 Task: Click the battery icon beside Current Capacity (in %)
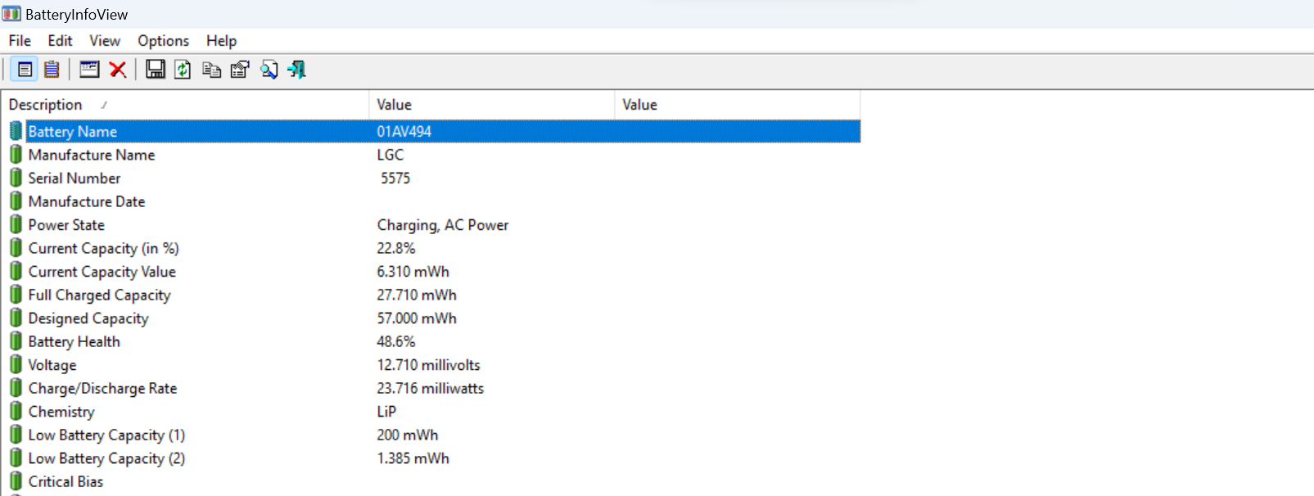pos(16,248)
